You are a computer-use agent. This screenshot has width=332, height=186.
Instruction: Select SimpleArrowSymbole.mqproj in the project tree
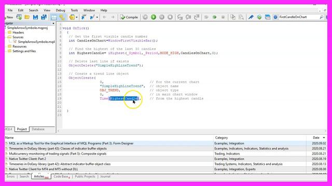[x=27, y=28]
